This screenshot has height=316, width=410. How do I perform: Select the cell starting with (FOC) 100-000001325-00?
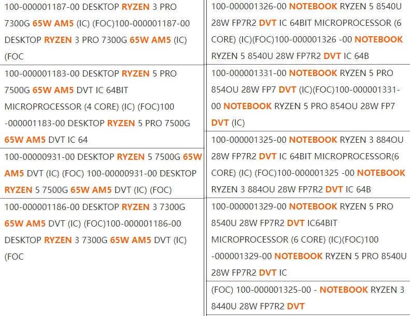[308, 298]
